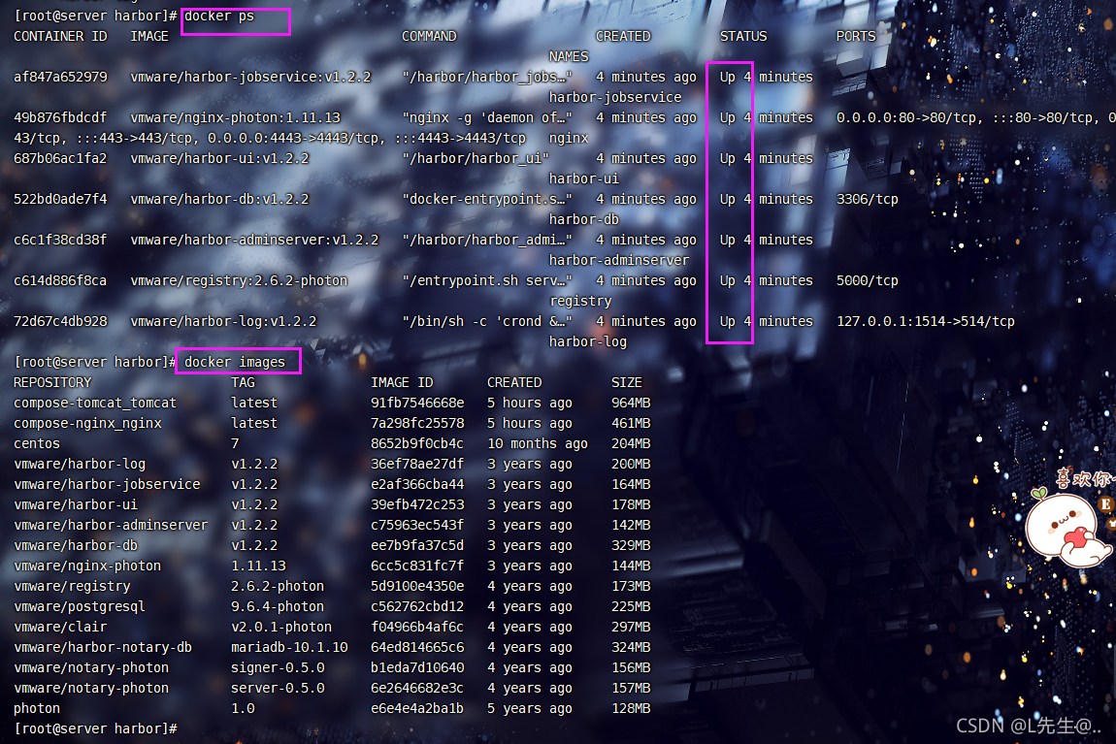Click container ID 522bd0ade7f4
Viewport: 1116px width, 744px height.
tap(60, 199)
